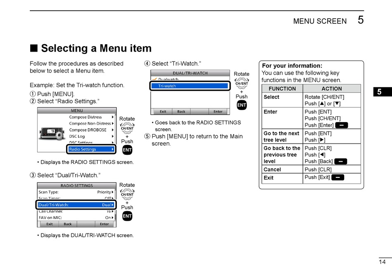This screenshot has width=392, height=276.
Task: Click the 'Select' function cell in the table
Action: (x=282, y=100)
